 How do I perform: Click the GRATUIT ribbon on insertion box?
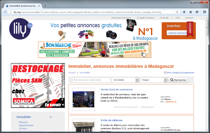point(190,29)
